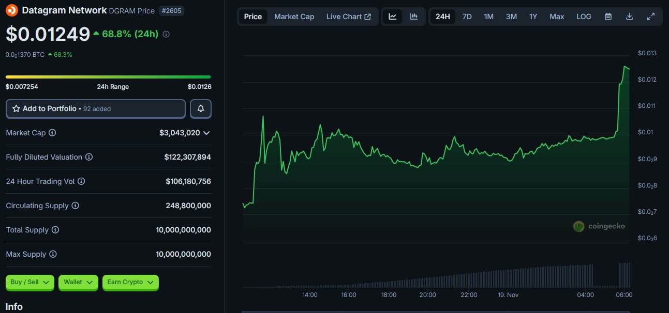Switch to candlestick chart icon
This screenshot has height=313, width=669.
click(x=414, y=17)
